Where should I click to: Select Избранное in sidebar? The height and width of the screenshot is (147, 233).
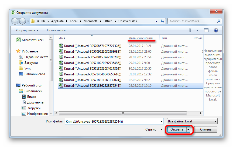coord(27,51)
